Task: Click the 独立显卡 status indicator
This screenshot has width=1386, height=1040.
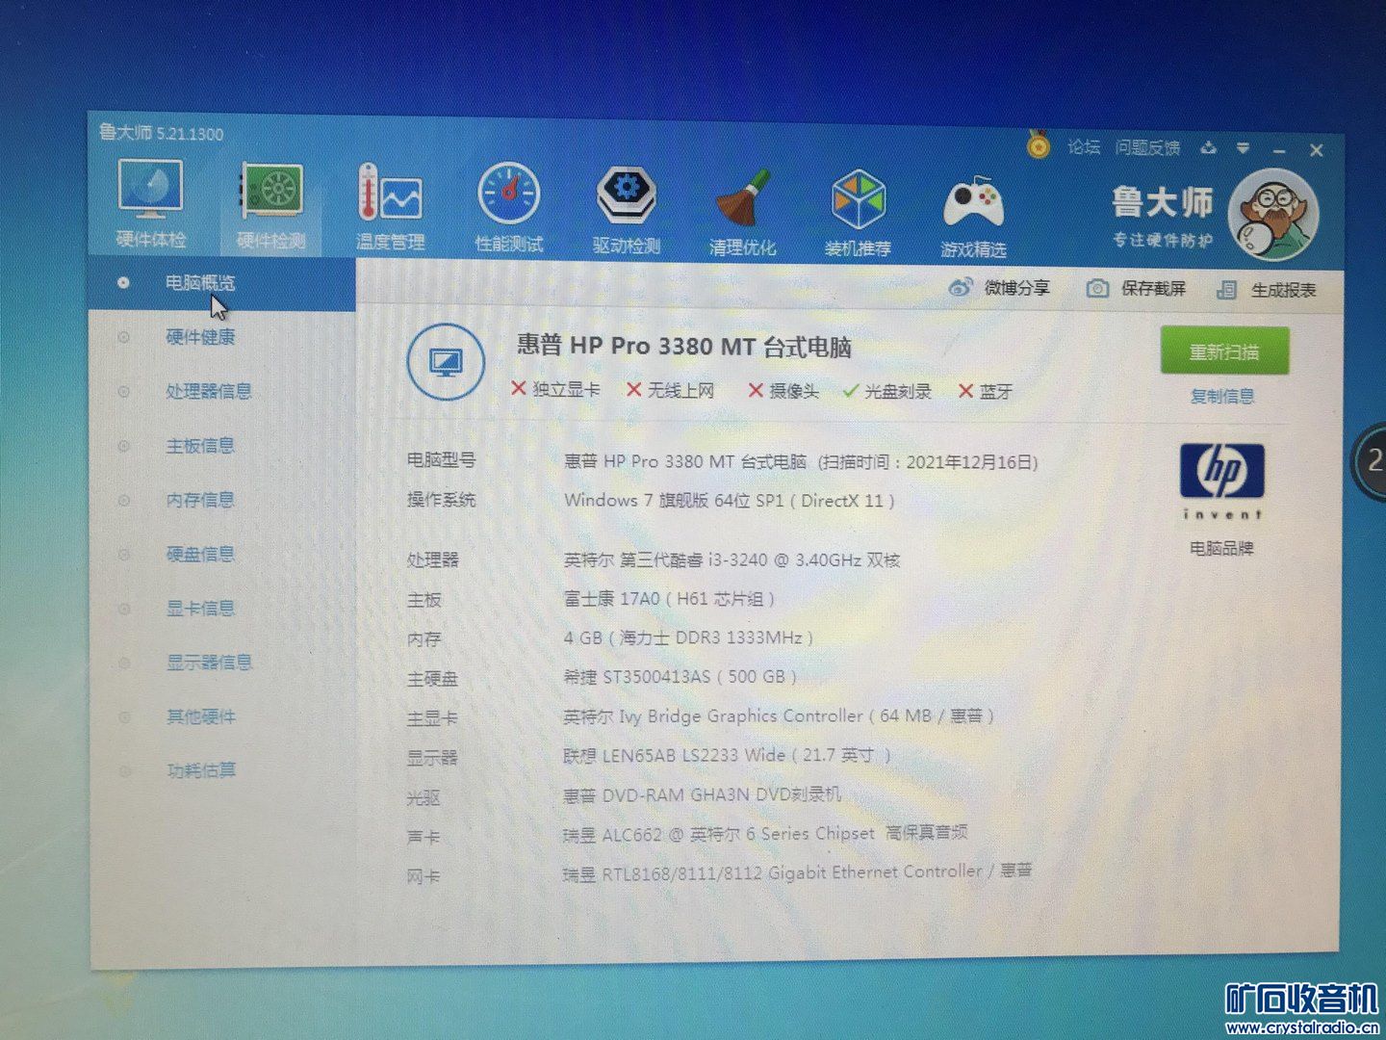Action: [x=555, y=389]
